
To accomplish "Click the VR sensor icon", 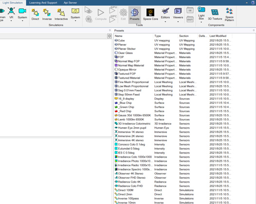I will coord(11,15).
